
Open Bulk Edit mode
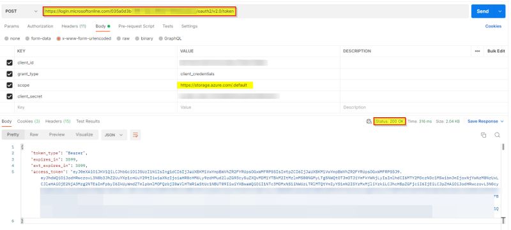click(x=496, y=52)
